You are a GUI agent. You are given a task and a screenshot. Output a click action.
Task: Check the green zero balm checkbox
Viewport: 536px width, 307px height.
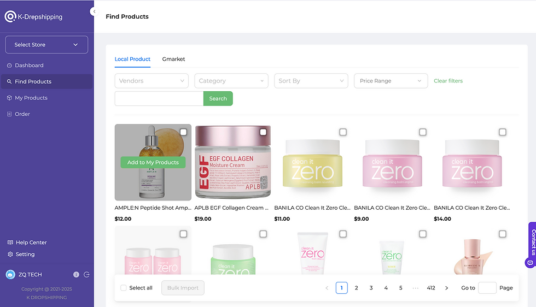263,234
